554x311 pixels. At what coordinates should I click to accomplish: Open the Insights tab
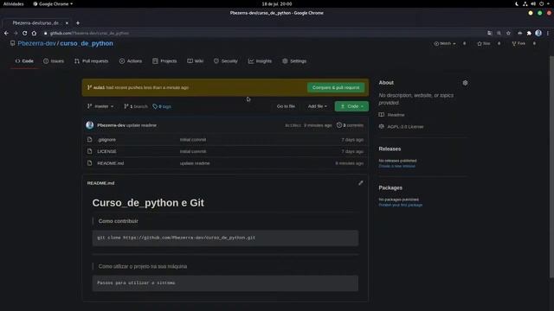click(x=260, y=61)
